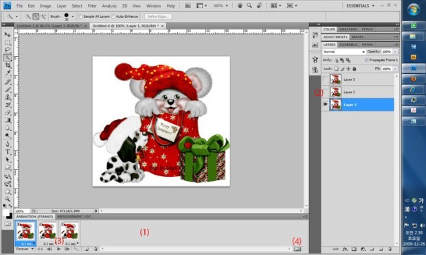Duplicate selected animation frame
This screenshot has height=255, width=426.
(x=87, y=249)
